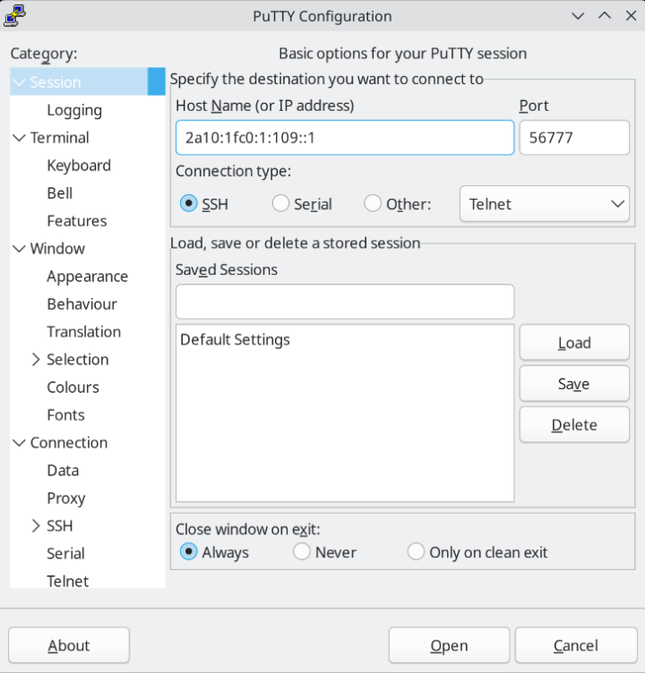Click the About button

pyautogui.click(x=69, y=645)
